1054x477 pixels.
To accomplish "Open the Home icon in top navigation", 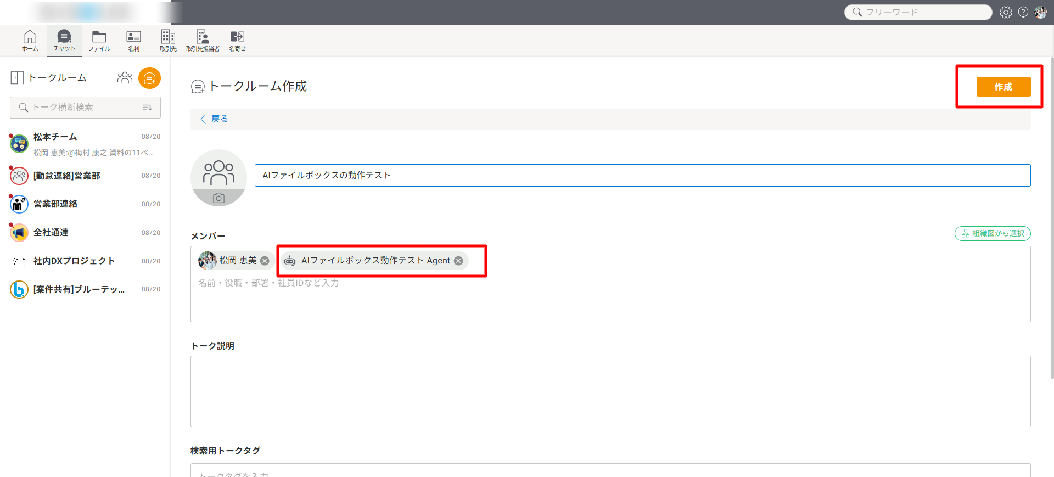I will [30, 41].
